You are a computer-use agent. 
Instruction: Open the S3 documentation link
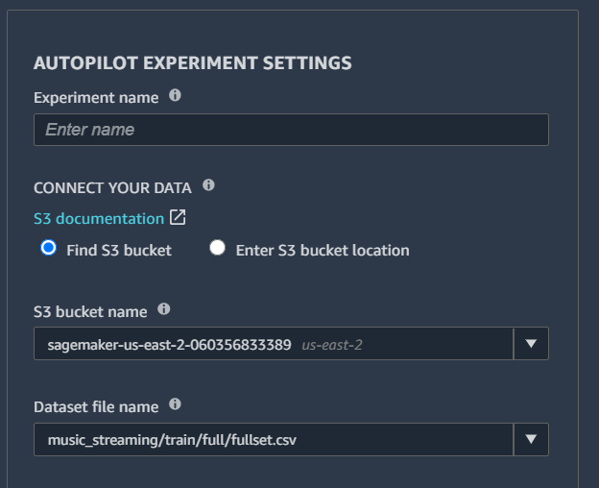[99, 219]
